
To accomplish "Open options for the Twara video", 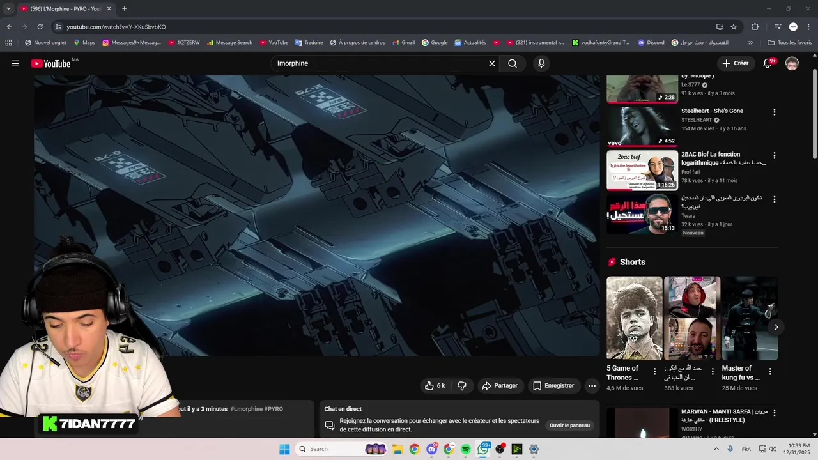I will pyautogui.click(x=774, y=199).
